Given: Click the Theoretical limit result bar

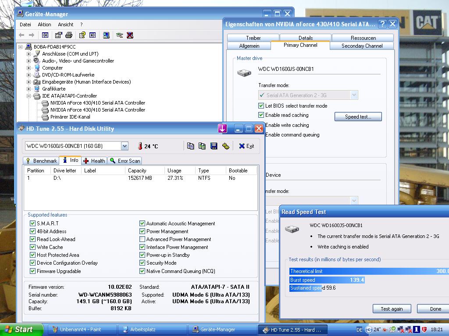Looking at the screenshot, I should [369, 271].
